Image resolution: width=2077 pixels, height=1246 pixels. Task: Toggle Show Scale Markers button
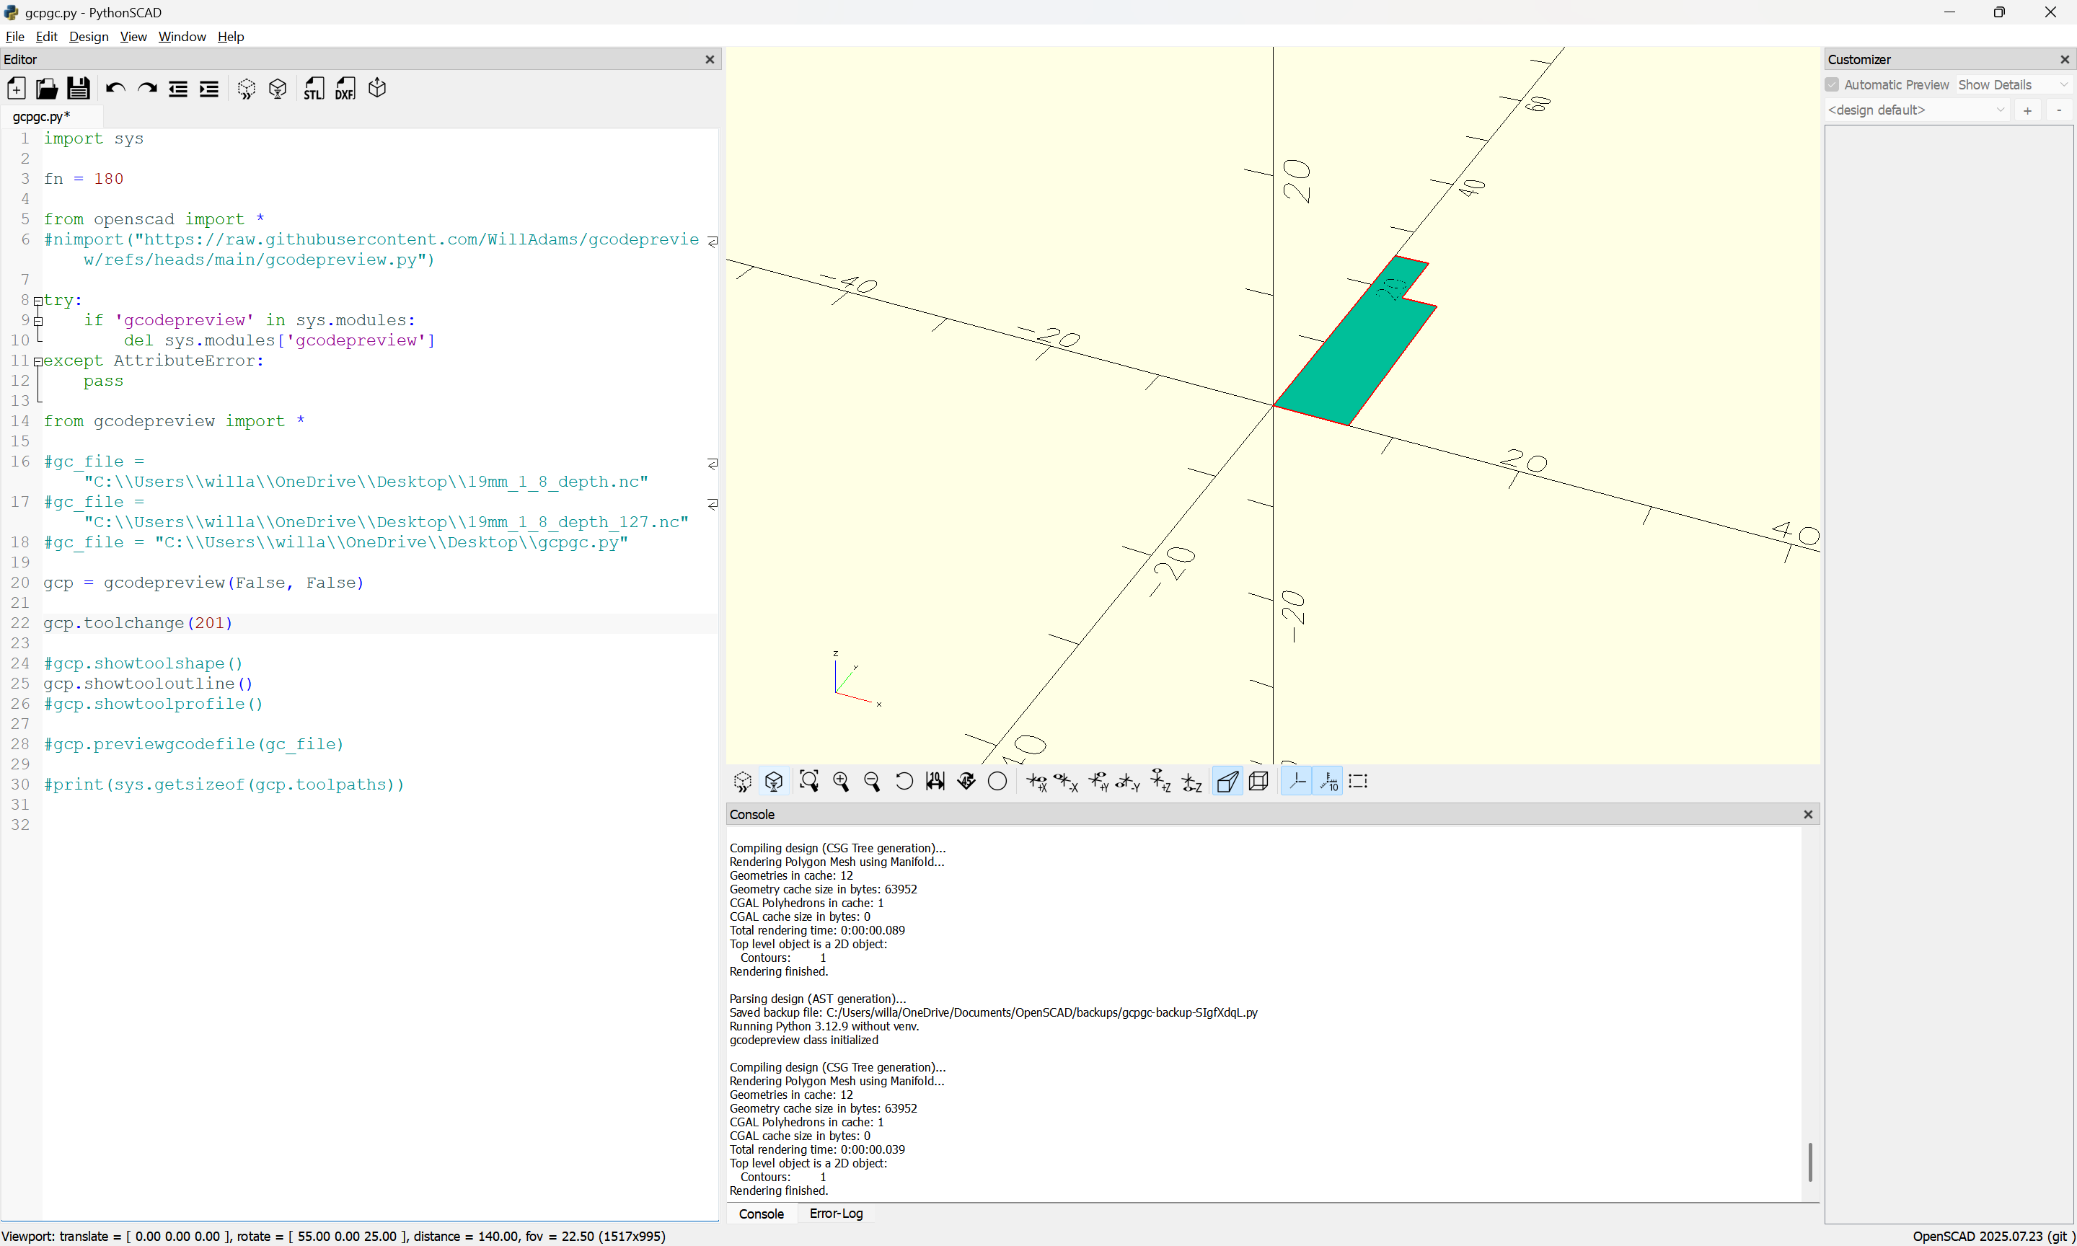click(1328, 782)
